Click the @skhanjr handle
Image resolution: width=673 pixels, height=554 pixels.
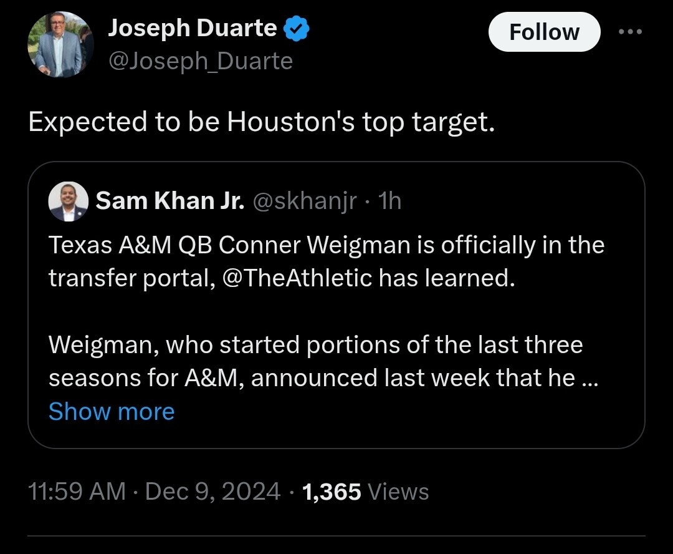point(305,201)
